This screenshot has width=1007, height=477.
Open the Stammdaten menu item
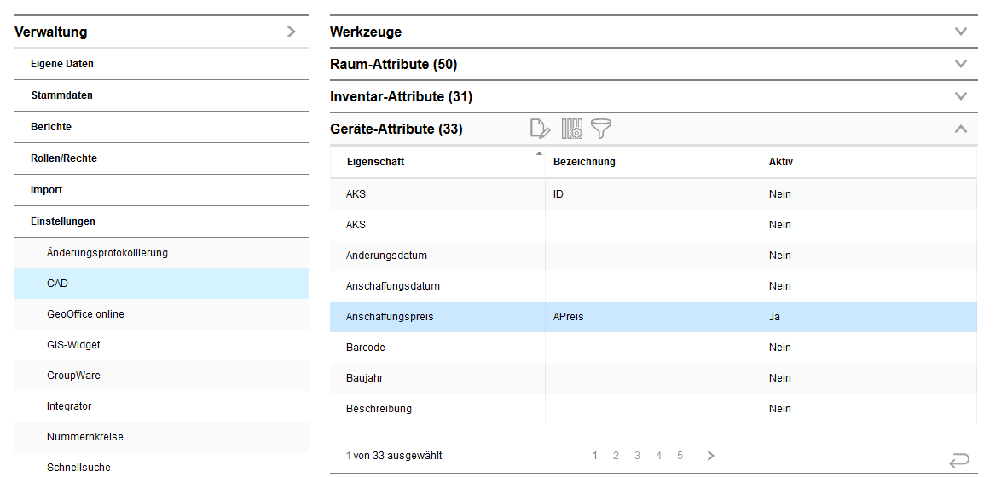pyautogui.click(x=61, y=95)
